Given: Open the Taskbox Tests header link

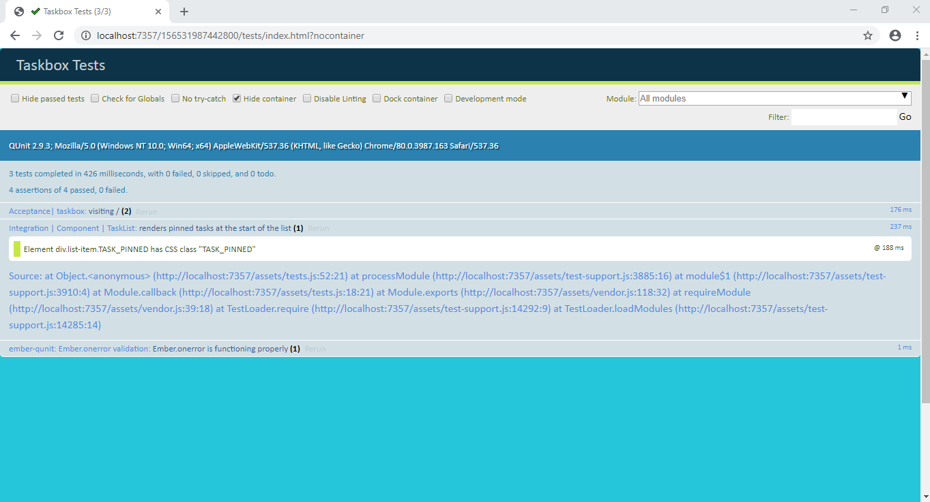Looking at the screenshot, I should click(x=61, y=65).
